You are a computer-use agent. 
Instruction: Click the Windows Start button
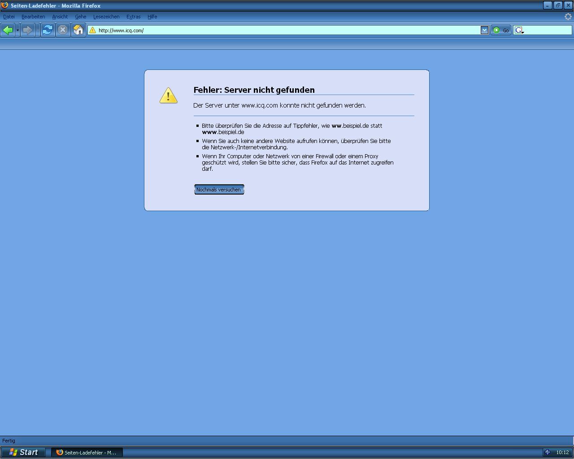[x=23, y=452]
